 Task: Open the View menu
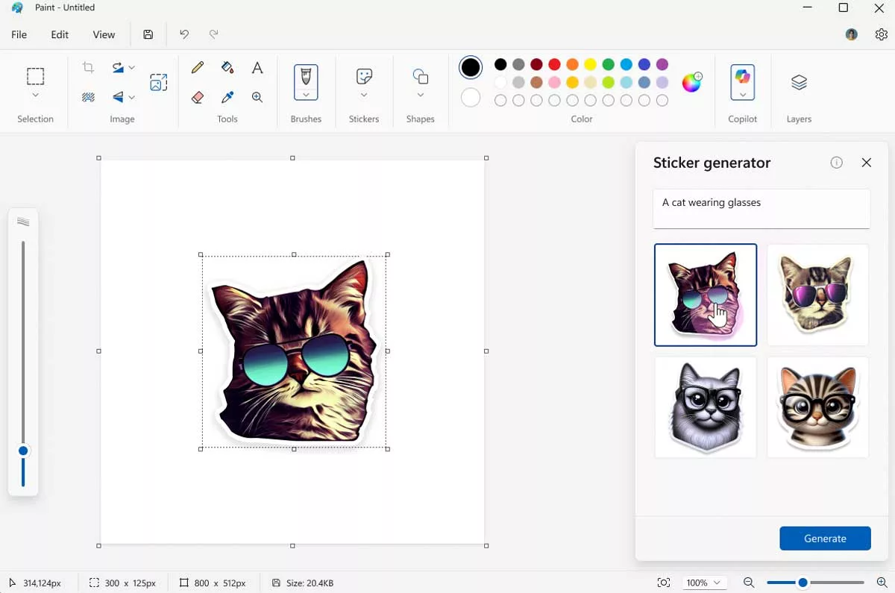(104, 34)
